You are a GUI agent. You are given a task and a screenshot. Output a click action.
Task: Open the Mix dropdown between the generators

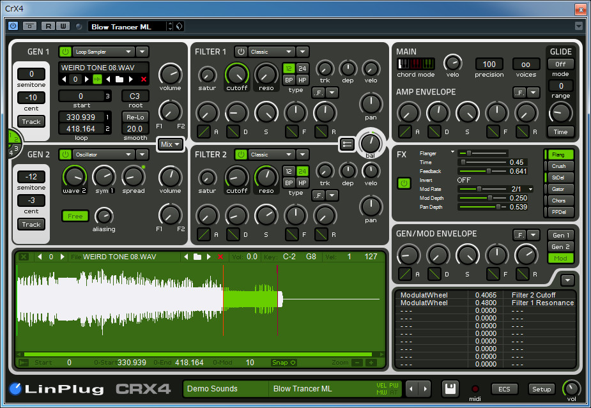[x=170, y=144]
